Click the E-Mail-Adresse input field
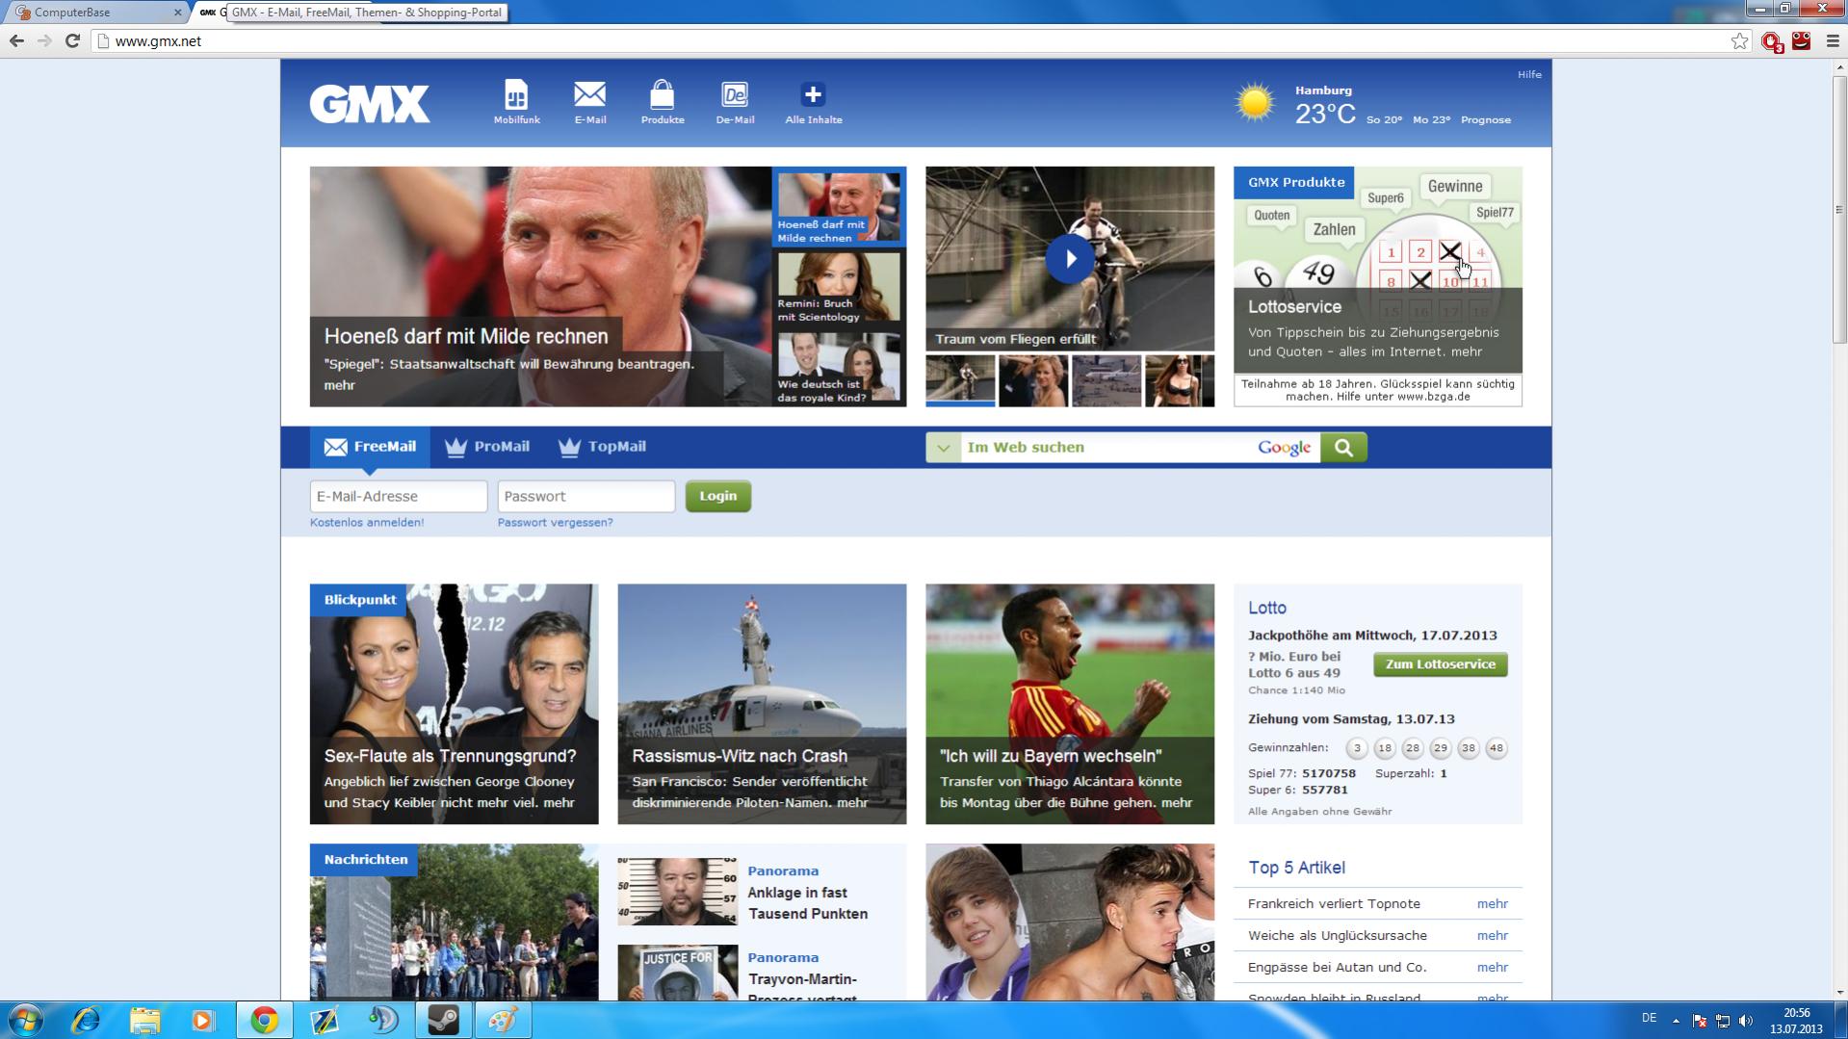1848x1039 pixels. (x=399, y=497)
